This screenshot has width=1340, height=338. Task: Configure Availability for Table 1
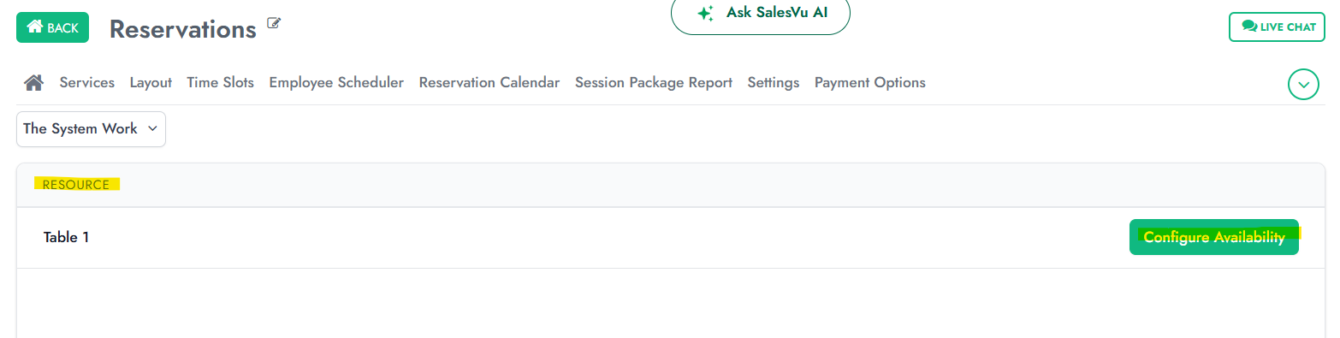pos(1214,237)
